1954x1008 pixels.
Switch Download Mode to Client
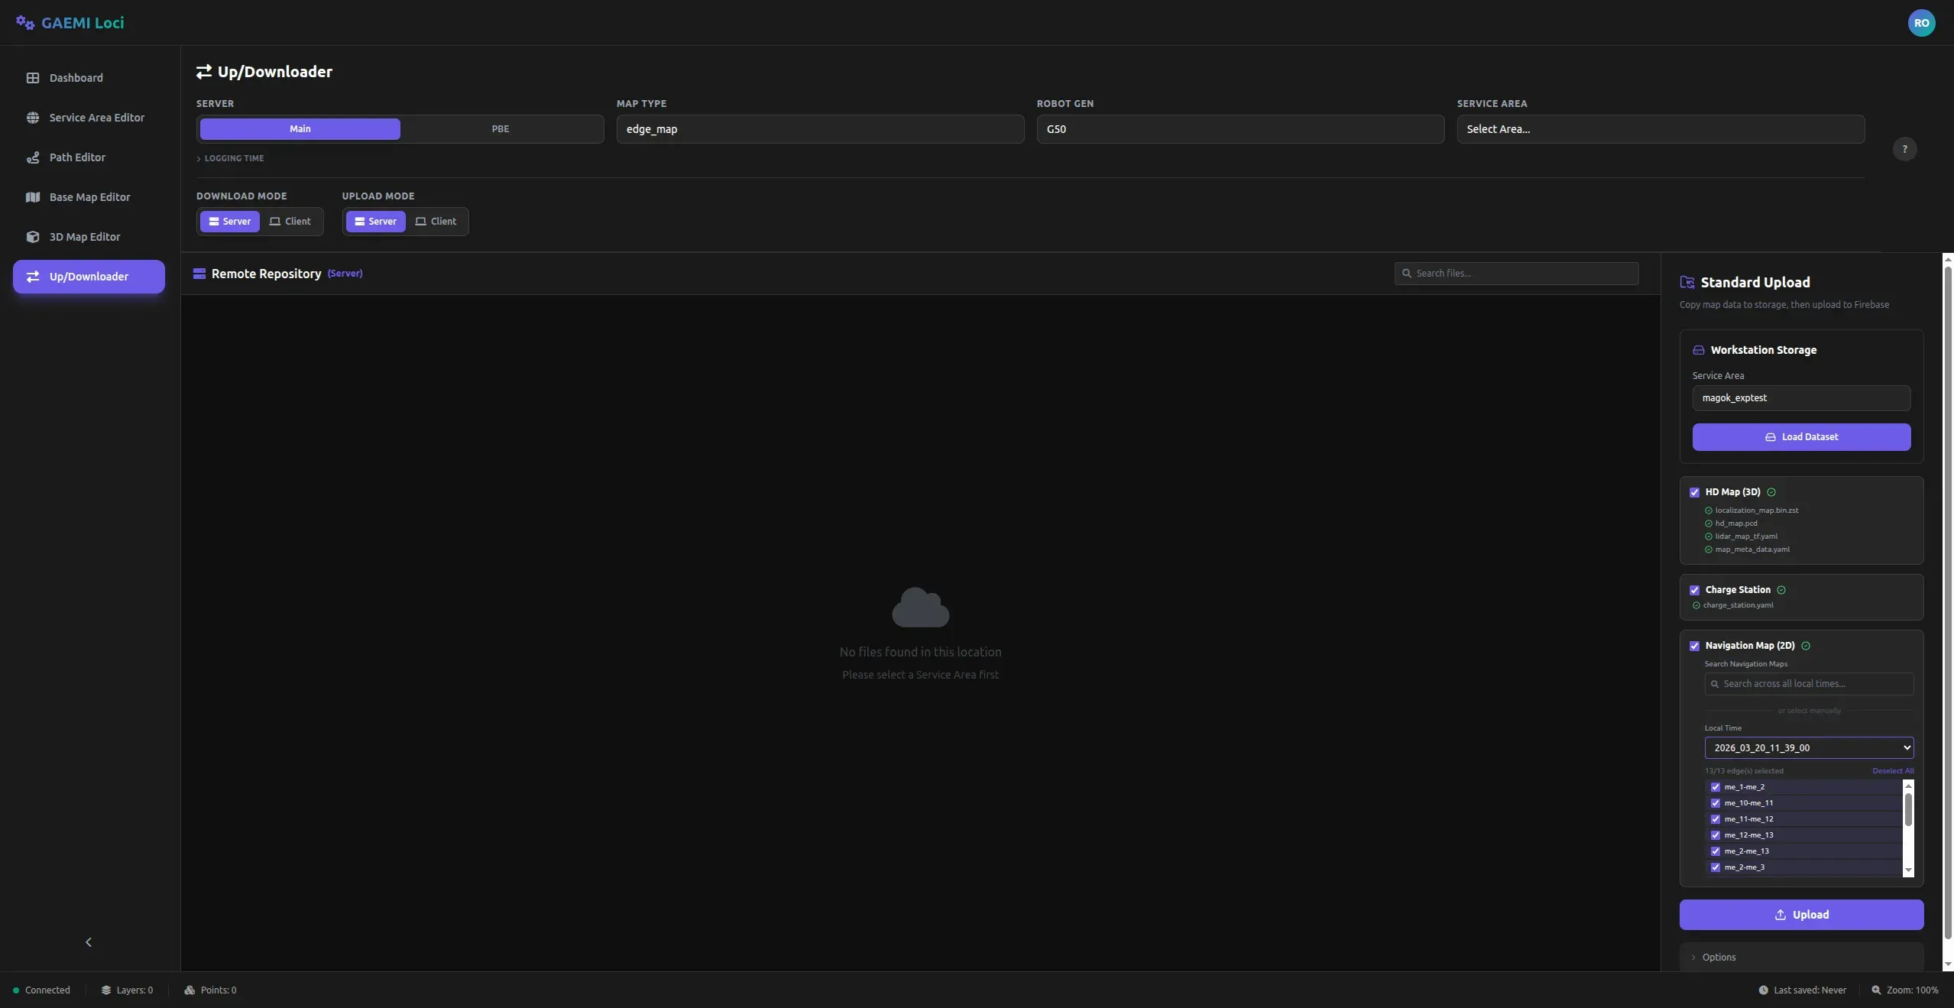point(291,221)
